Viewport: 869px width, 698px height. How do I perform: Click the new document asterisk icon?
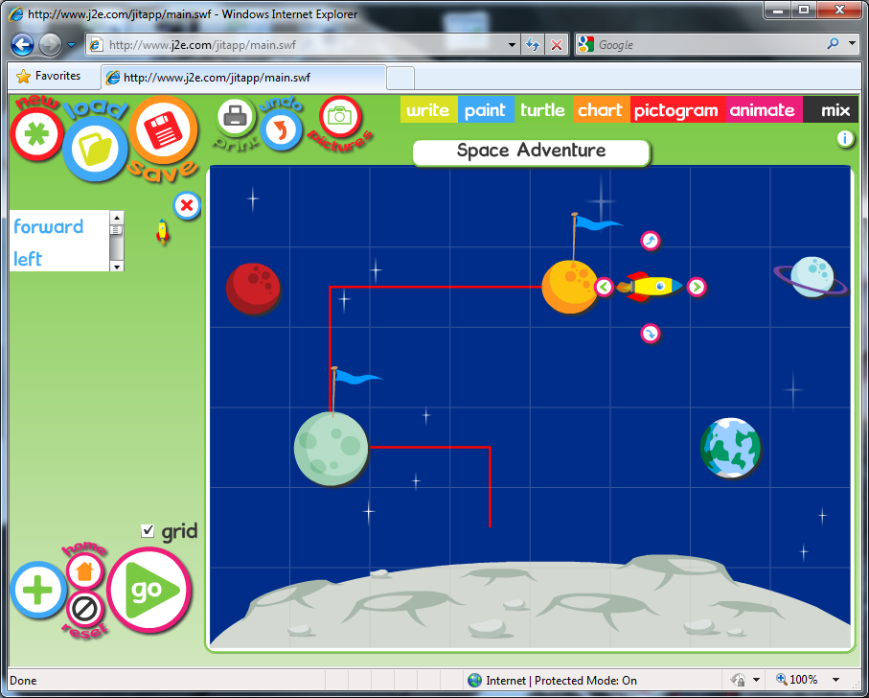coord(36,133)
